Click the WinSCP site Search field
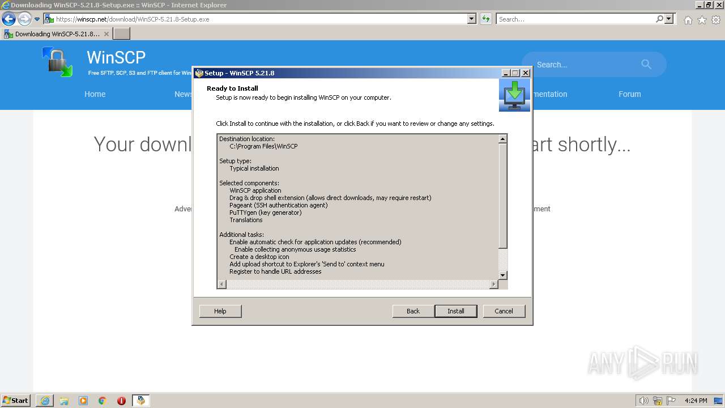 click(x=583, y=65)
